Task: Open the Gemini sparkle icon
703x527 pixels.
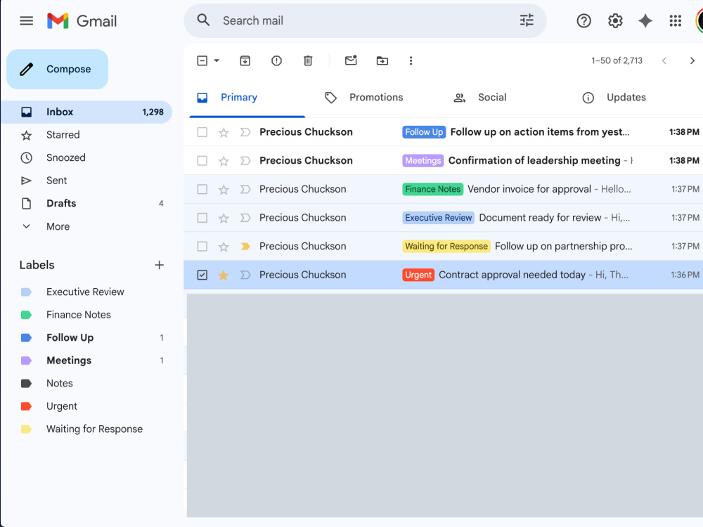Action: point(645,20)
